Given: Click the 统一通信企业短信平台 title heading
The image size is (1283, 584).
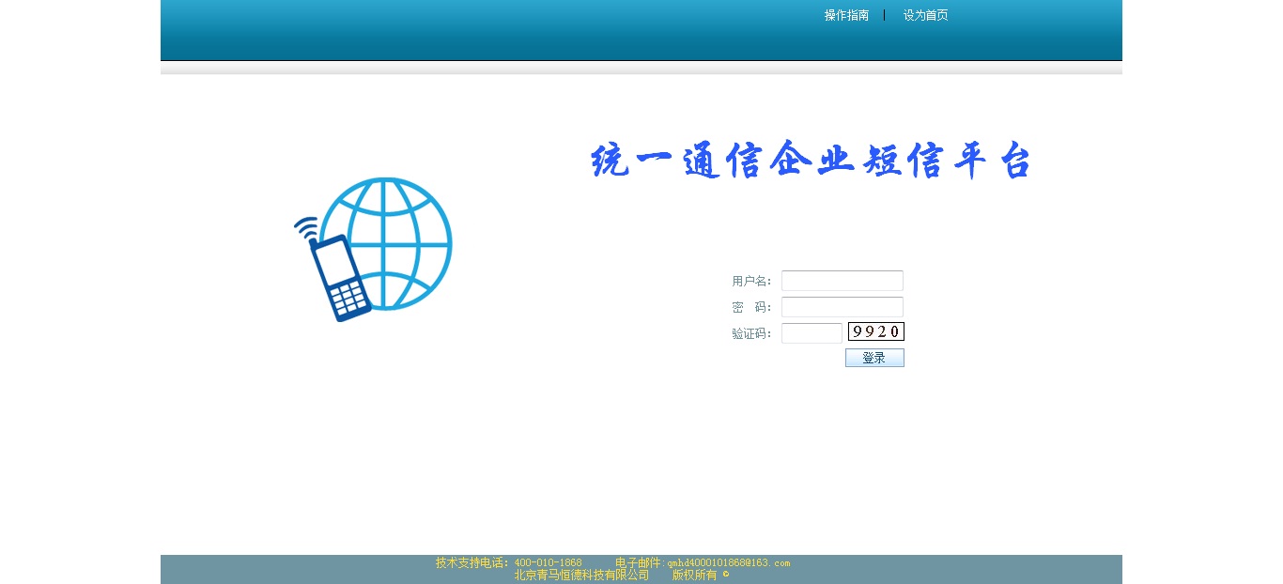Looking at the screenshot, I should click(x=811, y=161).
